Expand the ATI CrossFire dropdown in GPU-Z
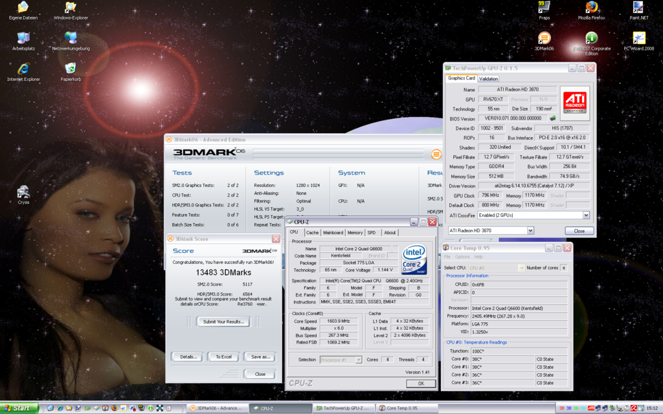The width and height of the screenshot is (663, 414). point(586,215)
